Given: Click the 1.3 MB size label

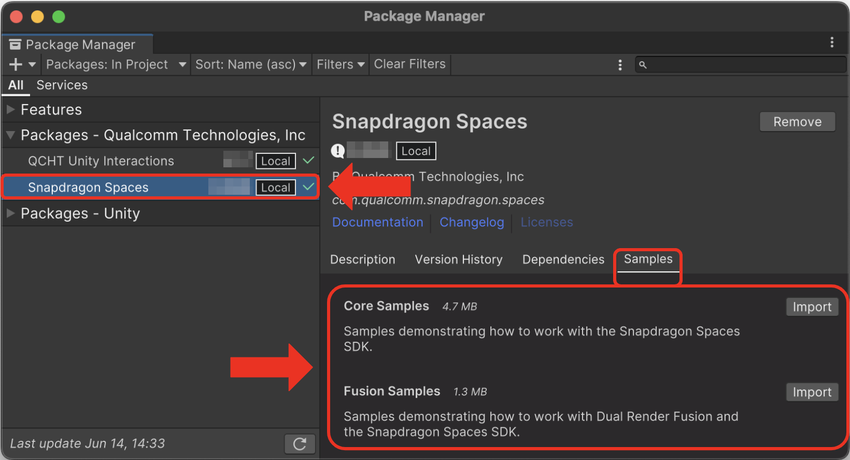Looking at the screenshot, I should pyautogui.click(x=470, y=392).
